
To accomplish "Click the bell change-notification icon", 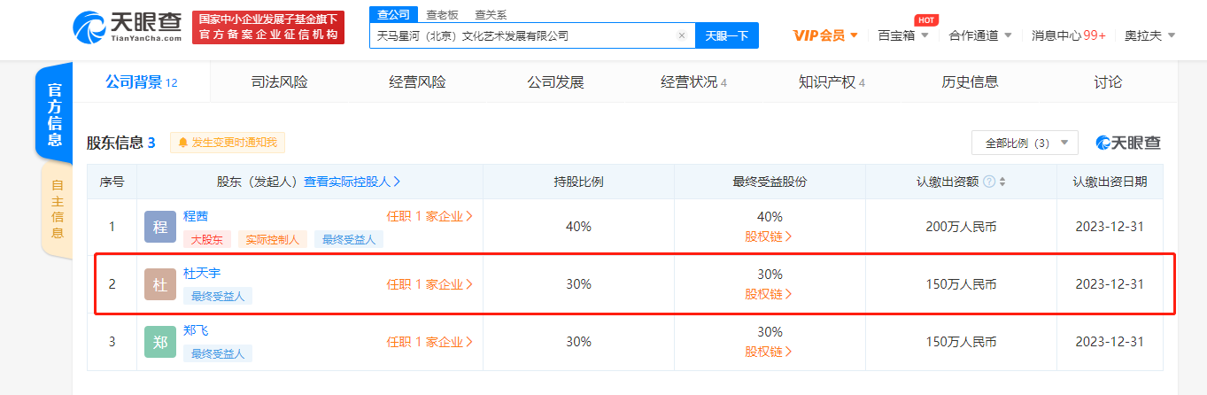I will point(183,143).
